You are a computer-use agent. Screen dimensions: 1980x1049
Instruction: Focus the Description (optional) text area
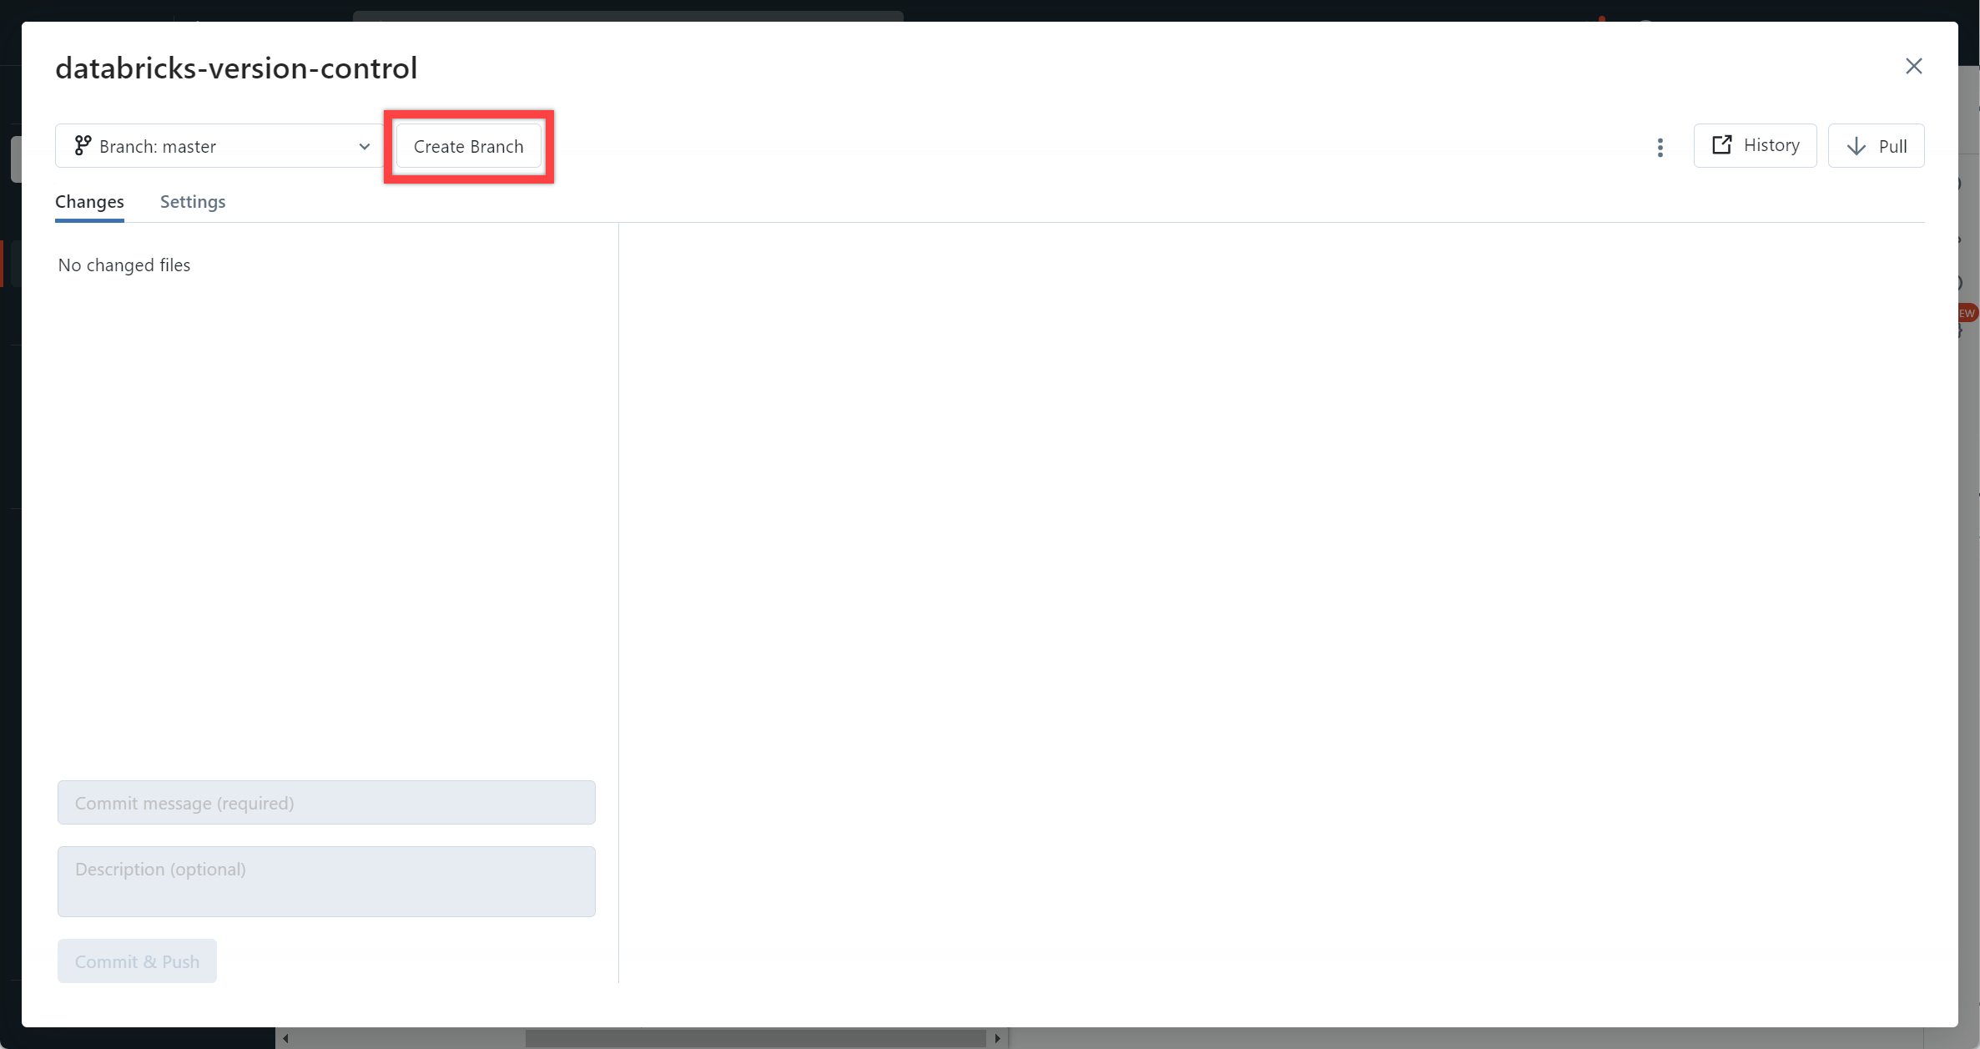pos(326,881)
